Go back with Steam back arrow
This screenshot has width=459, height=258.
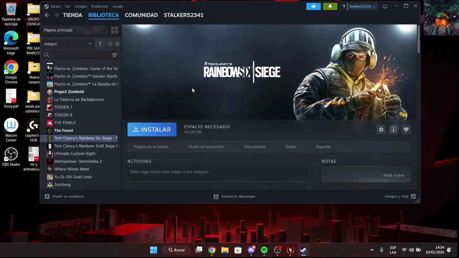coord(47,15)
